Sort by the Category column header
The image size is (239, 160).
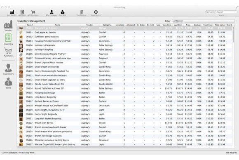(x=107, y=25)
